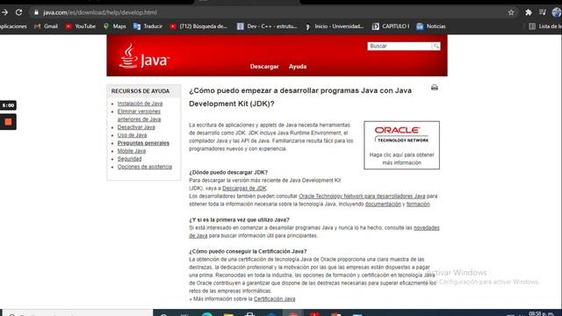Open the Windows taskbar search box

77,313
